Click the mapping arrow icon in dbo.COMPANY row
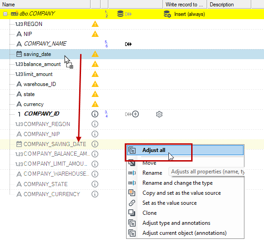This screenshot has height=248, width=264. tap(128, 14)
